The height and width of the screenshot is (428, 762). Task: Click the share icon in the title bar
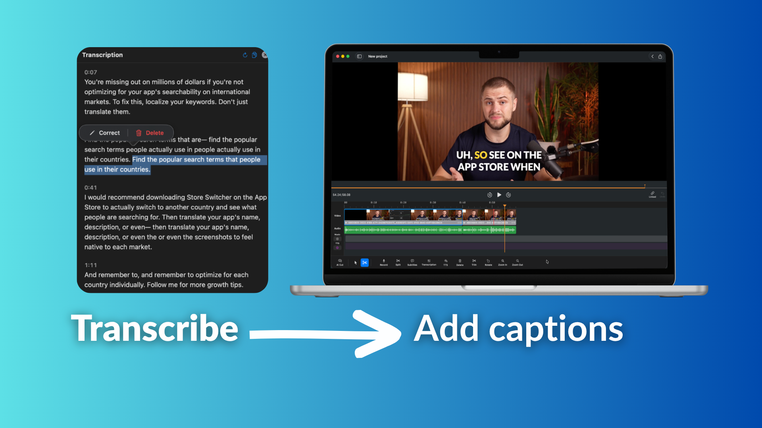(660, 56)
